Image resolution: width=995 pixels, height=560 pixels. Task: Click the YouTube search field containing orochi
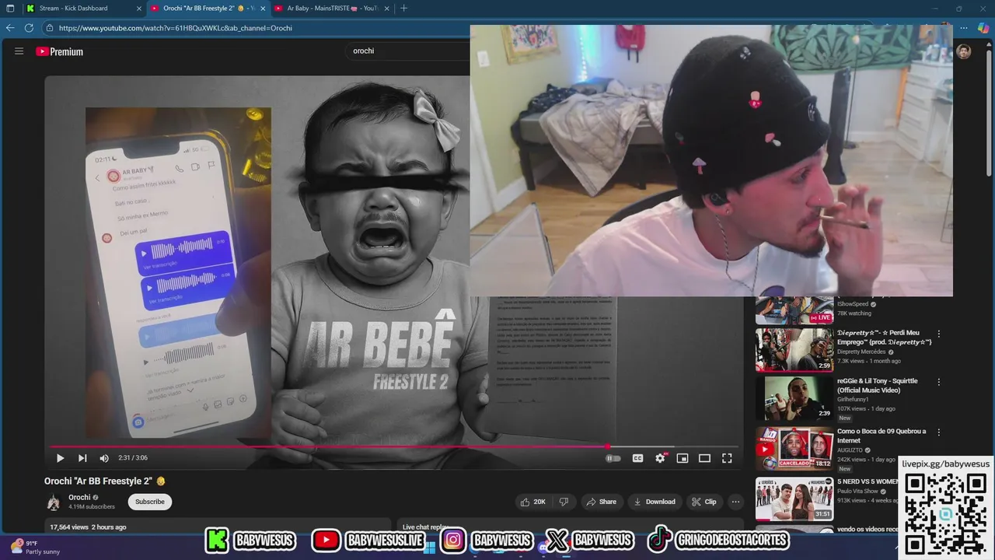pyautogui.click(x=408, y=51)
